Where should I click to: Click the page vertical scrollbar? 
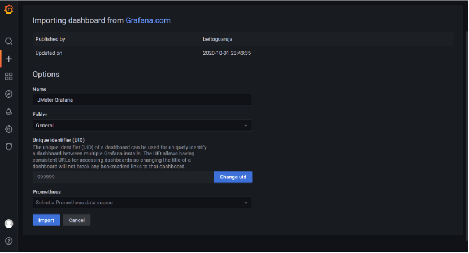[467, 134]
